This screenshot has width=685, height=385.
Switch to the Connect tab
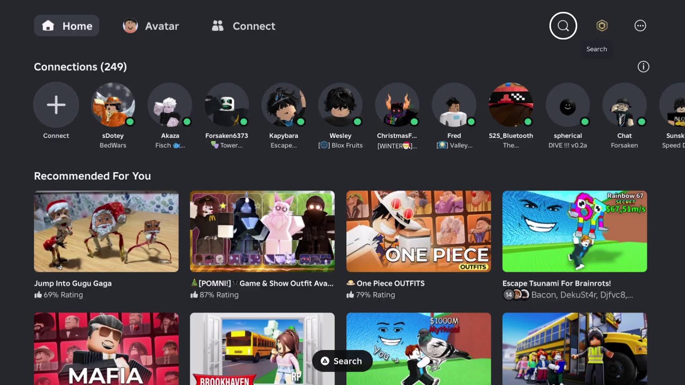pos(243,26)
